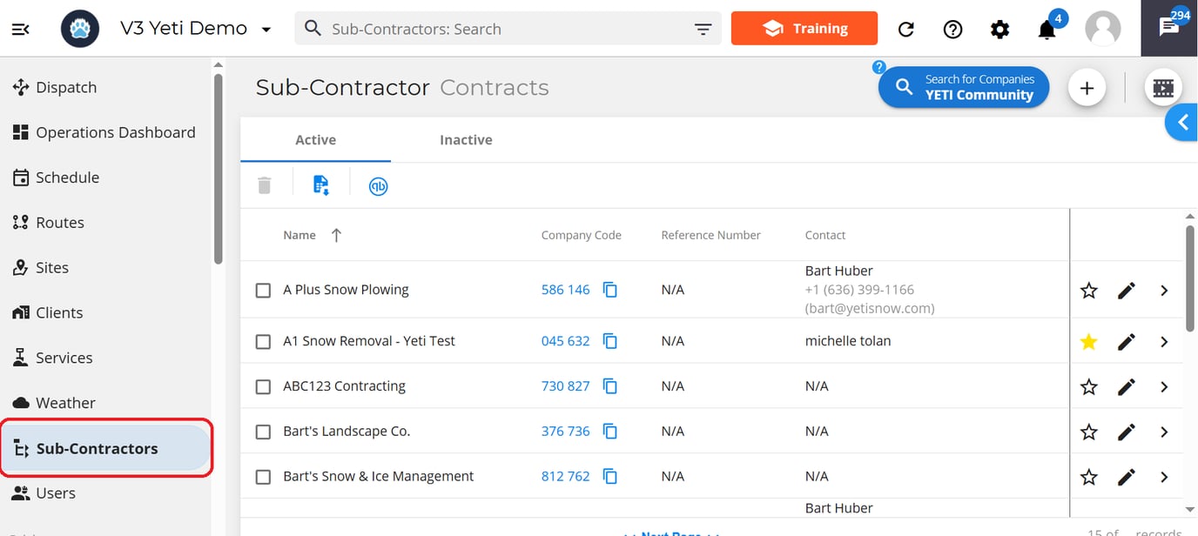Screen dimensions: 1198x536
Task: Switch to the Inactive tab
Action: click(466, 139)
